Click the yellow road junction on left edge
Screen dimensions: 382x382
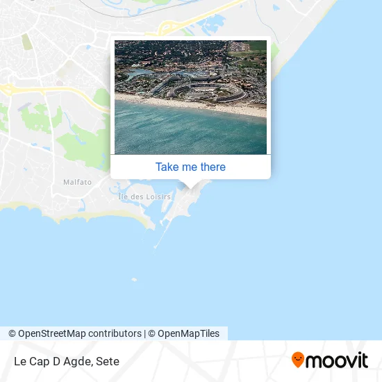(8, 89)
